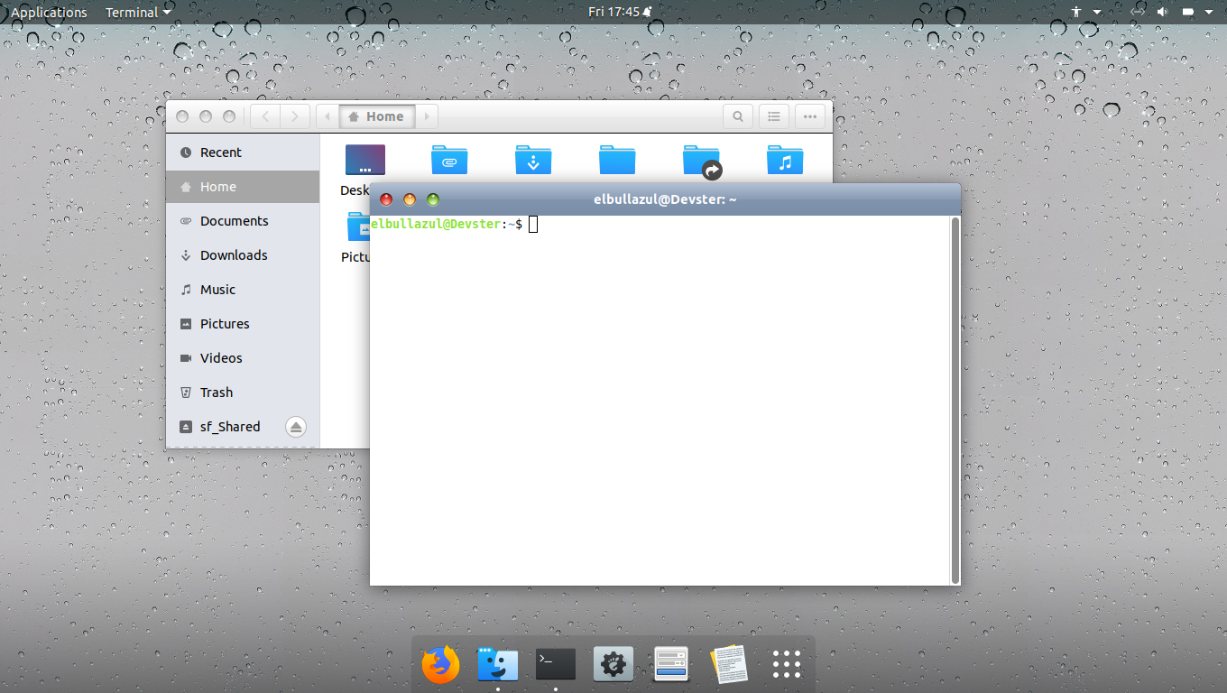Screen dimensions: 1227x693
Task: Click the Terminal icon in the dock
Action: [555, 664]
